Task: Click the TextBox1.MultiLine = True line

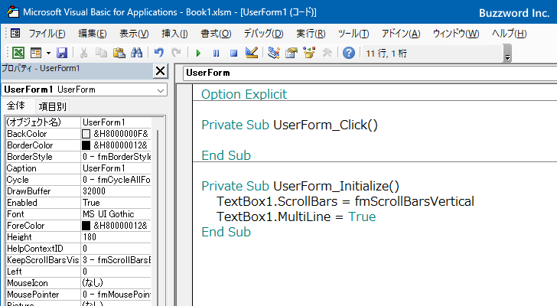Action: point(296,216)
